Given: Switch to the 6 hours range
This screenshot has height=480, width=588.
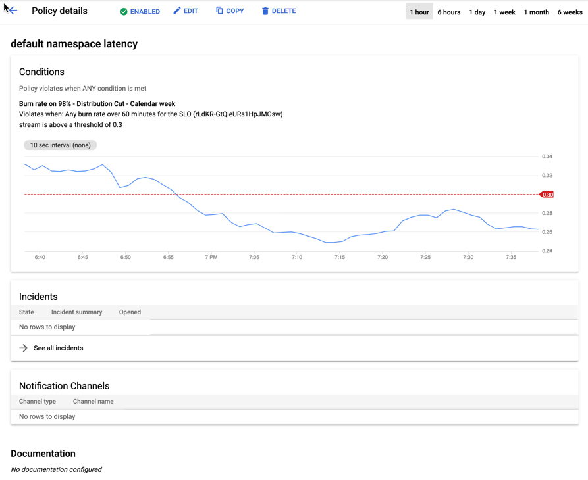Looking at the screenshot, I should 448,12.
